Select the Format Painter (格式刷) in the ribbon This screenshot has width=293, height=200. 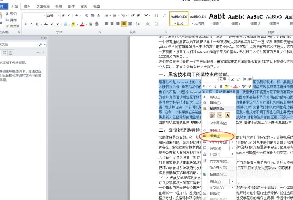[x=13, y=26]
